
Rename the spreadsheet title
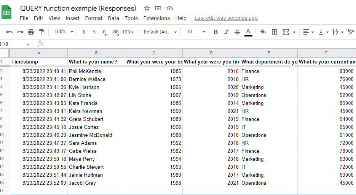(78, 8)
